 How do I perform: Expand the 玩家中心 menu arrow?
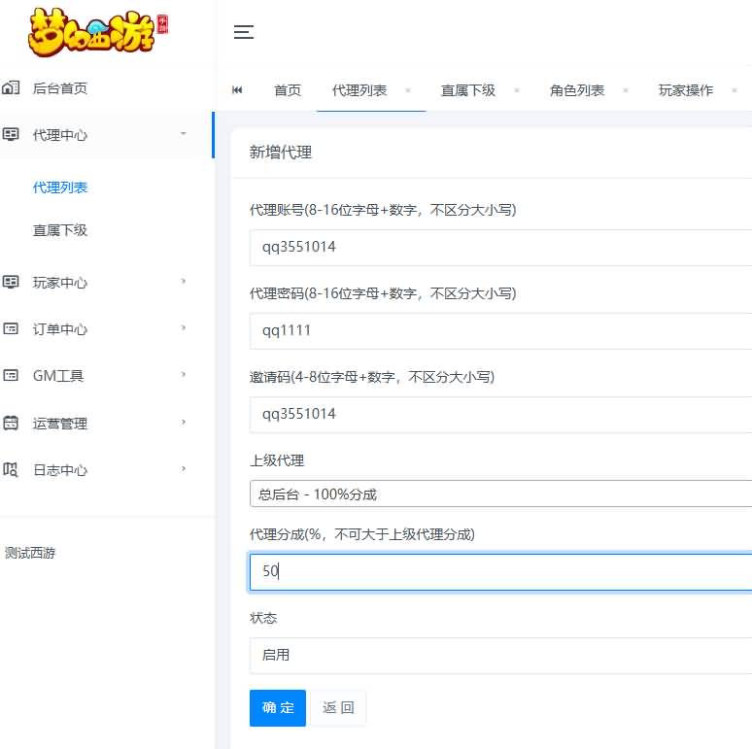point(184,281)
